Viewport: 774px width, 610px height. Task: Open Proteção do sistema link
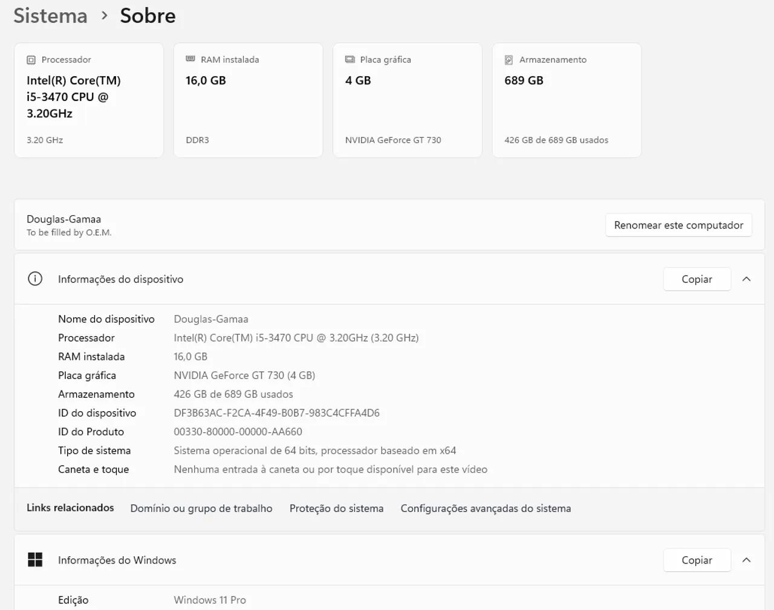point(336,508)
